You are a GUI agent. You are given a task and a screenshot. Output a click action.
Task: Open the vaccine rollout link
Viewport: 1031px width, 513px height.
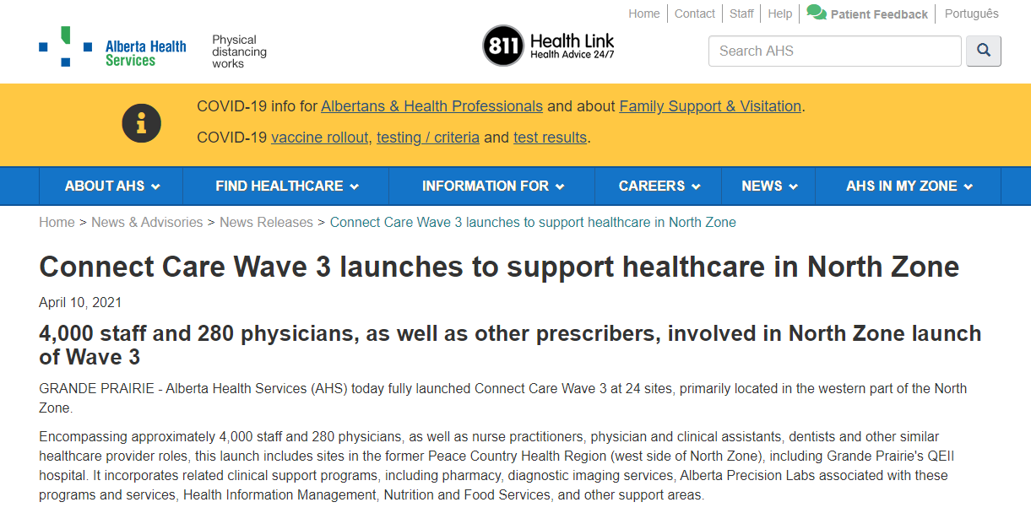(x=320, y=138)
